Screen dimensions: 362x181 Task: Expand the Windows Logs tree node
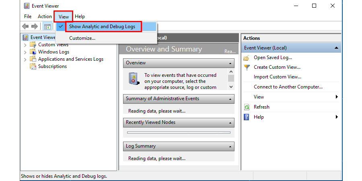tap(25, 52)
